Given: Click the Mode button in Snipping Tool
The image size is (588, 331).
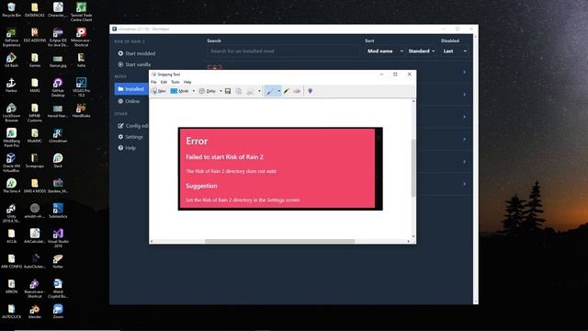Looking at the screenshot, I should pos(180,91).
